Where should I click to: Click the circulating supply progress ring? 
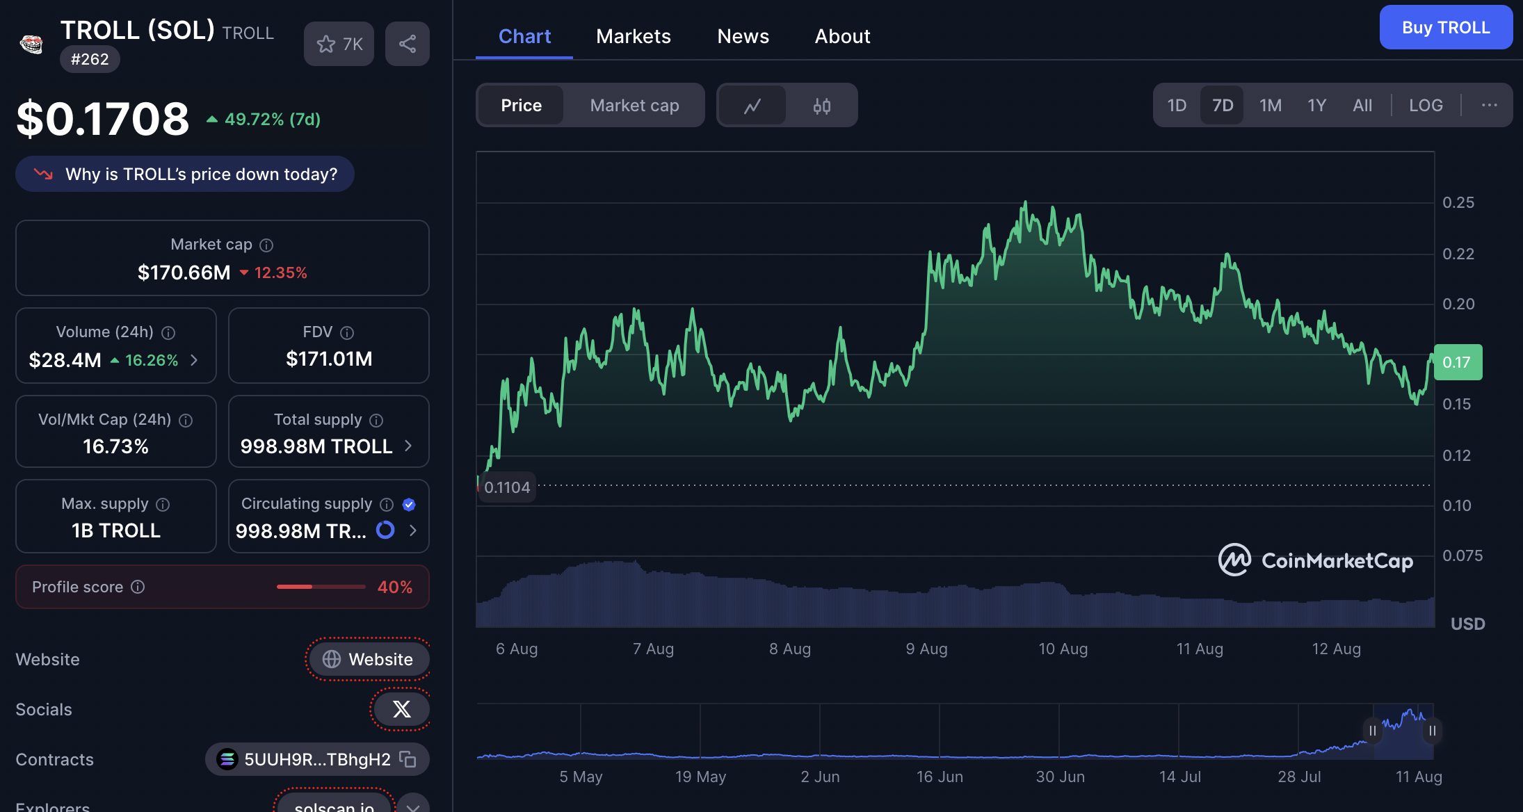[x=385, y=530]
